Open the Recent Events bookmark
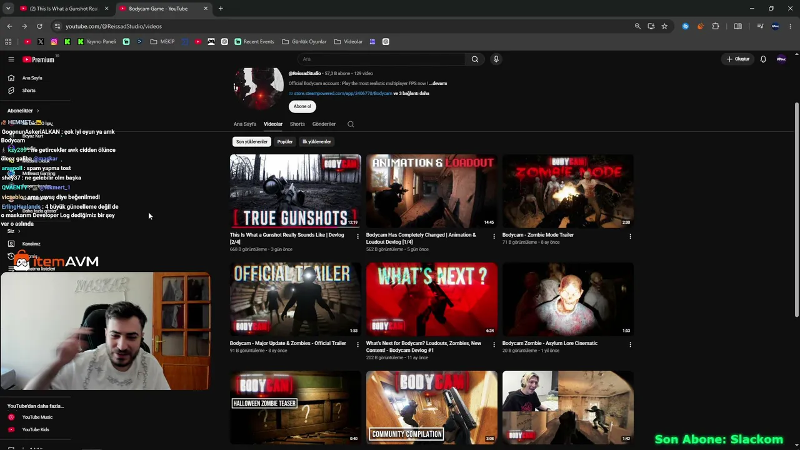The width and height of the screenshot is (800, 450). [x=254, y=42]
